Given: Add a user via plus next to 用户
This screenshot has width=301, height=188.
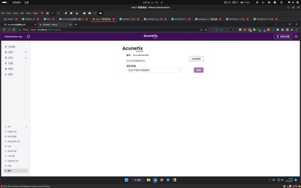Looking at the screenshot, I should [x=26, y=127].
